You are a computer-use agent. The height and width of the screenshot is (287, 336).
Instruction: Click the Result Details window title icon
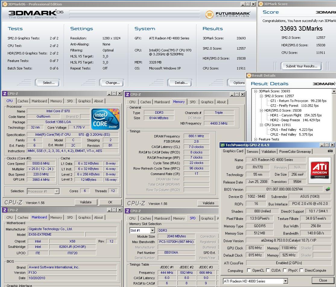(249, 76)
